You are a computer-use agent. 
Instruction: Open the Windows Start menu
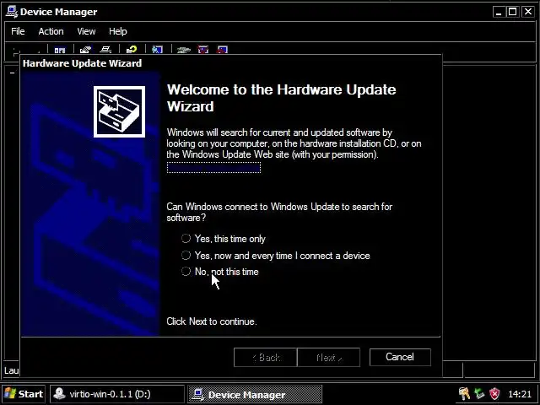tap(24, 394)
